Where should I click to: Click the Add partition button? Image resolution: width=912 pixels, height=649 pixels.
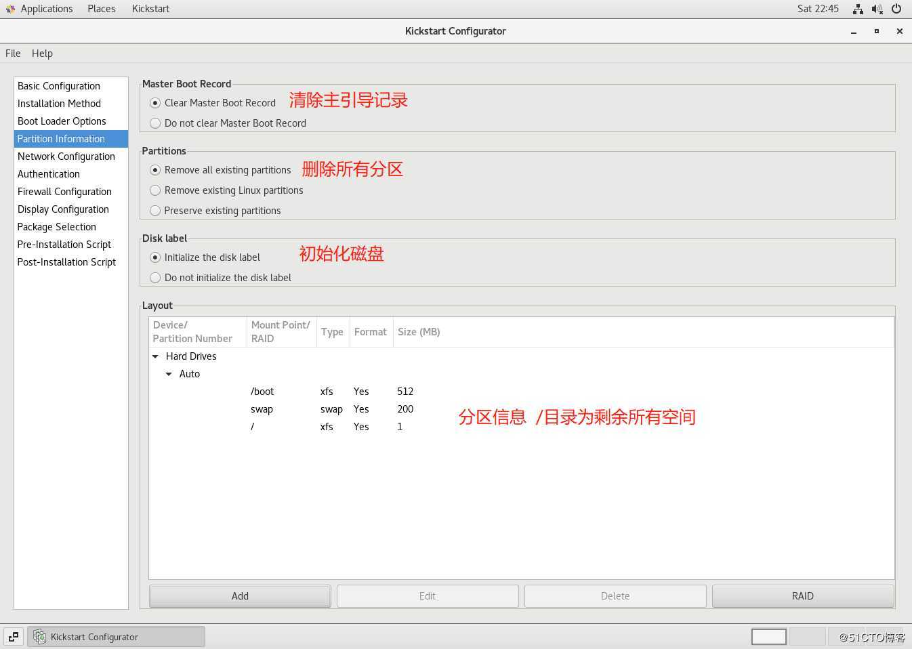[240, 596]
